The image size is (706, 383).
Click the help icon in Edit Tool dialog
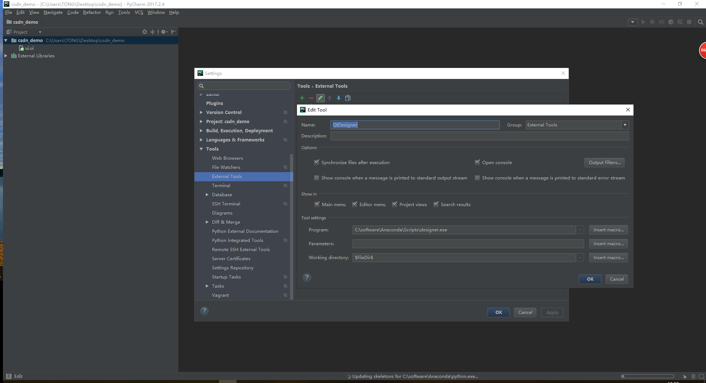[307, 277]
